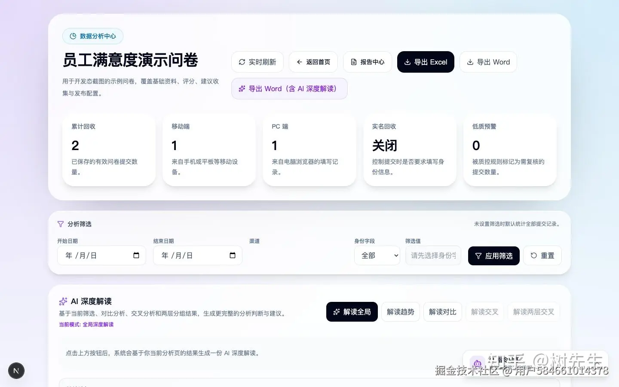Export data with 导出 Excel button
This screenshot has height=387, width=619.
426,62
